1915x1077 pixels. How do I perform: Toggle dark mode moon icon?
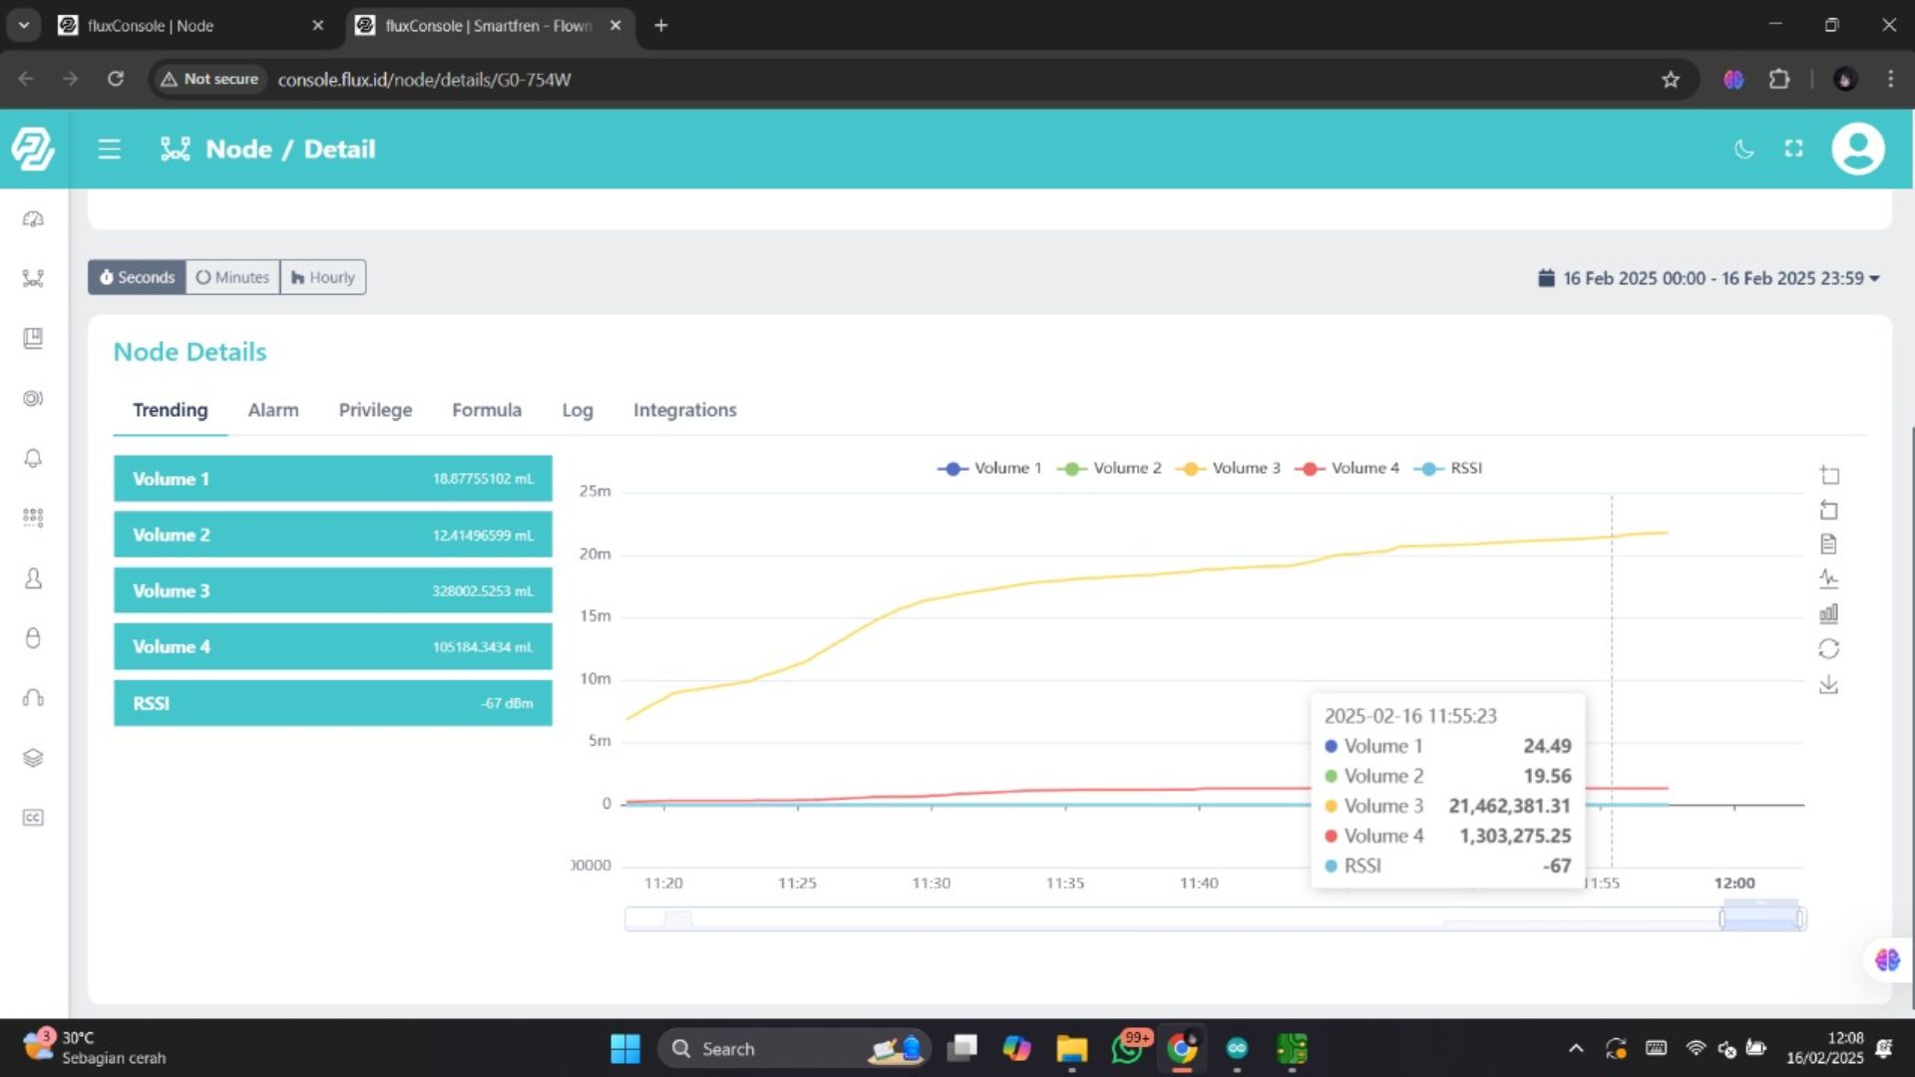pos(1743,150)
